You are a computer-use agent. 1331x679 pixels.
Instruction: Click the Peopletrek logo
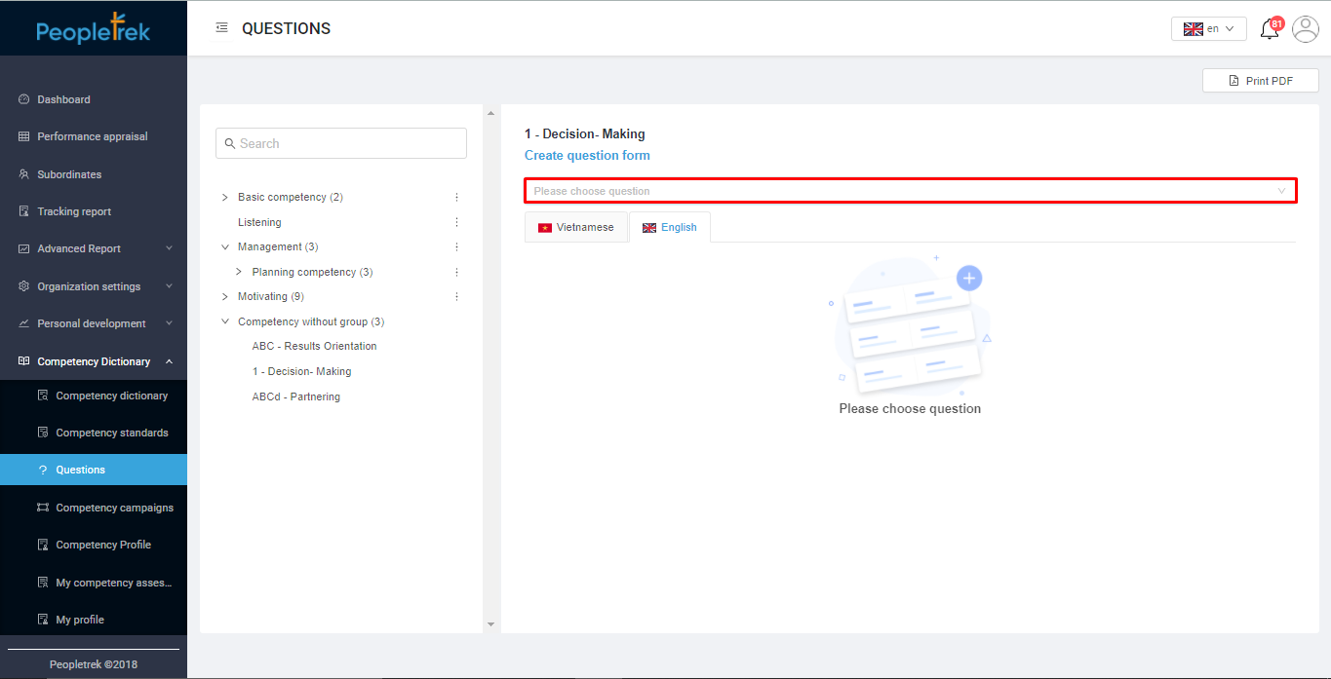[94, 29]
